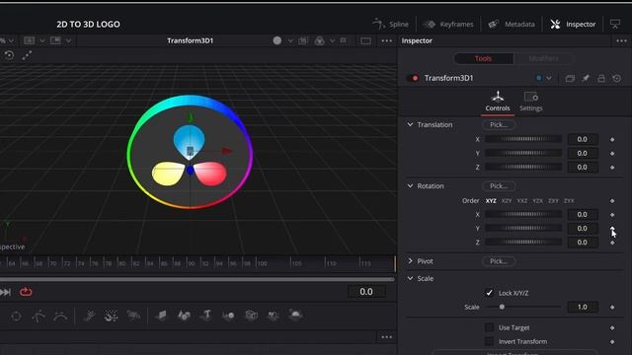Add keyframe on Translation X diamond
The width and height of the screenshot is (632, 355).
[612, 139]
